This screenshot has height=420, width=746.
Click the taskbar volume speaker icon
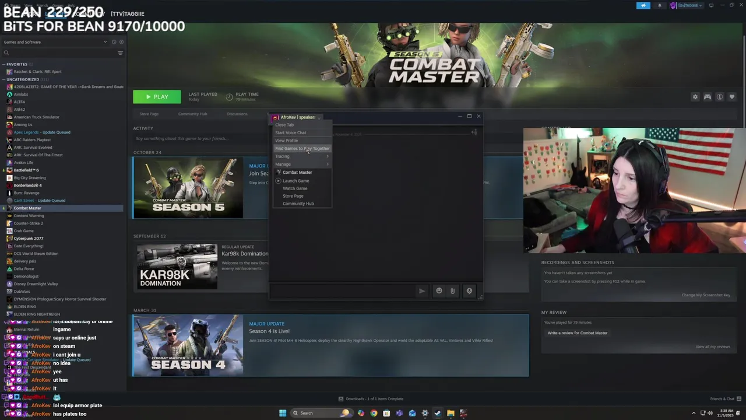(710, 413)
